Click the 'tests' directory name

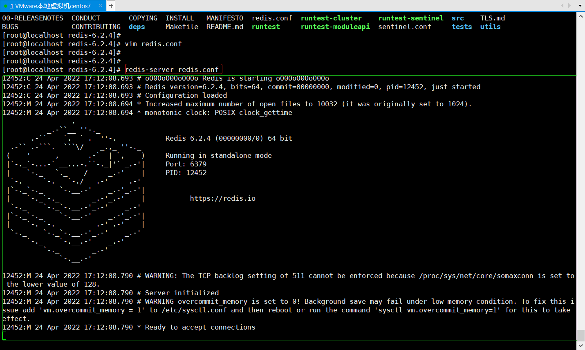coord(462,27)
